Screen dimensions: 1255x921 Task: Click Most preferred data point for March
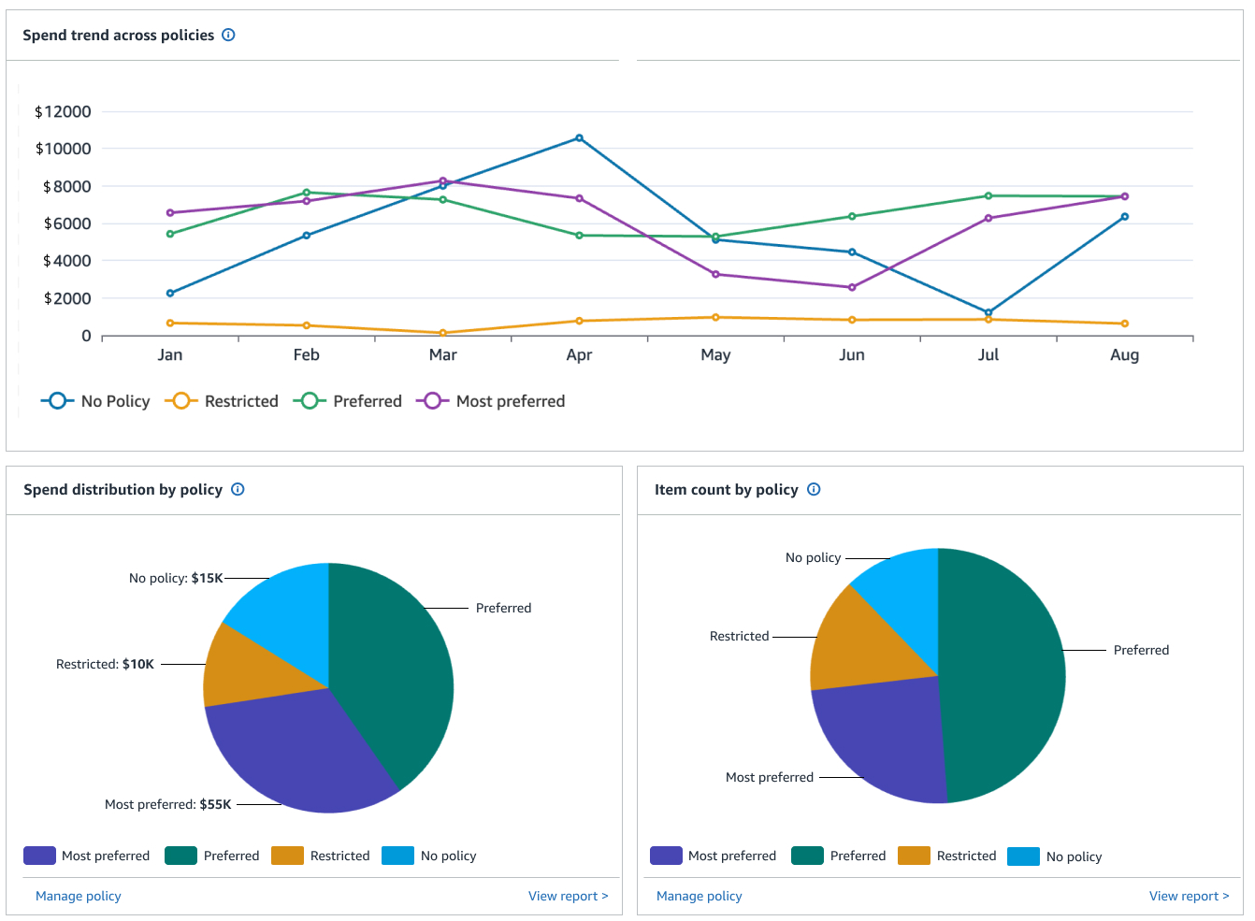click(443, 181)
